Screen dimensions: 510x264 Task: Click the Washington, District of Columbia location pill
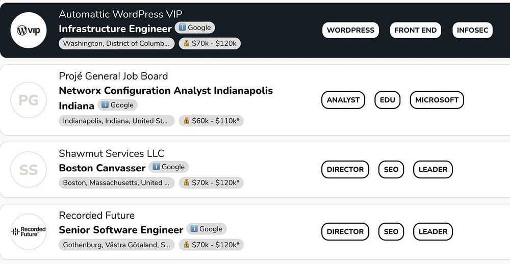coord(116,43)
